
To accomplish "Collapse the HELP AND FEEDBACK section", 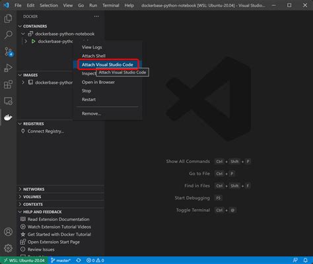I will (20, 212).
